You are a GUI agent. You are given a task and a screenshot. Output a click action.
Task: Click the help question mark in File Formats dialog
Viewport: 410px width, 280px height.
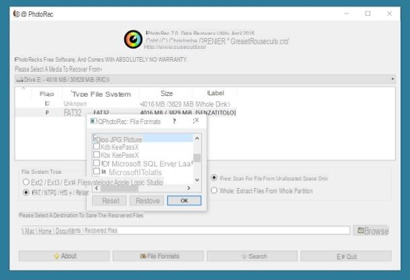click(x=174, y=121)
